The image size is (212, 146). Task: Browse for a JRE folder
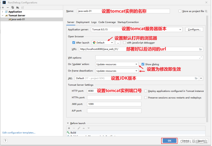pyautogui.click(x=196, y=78)
